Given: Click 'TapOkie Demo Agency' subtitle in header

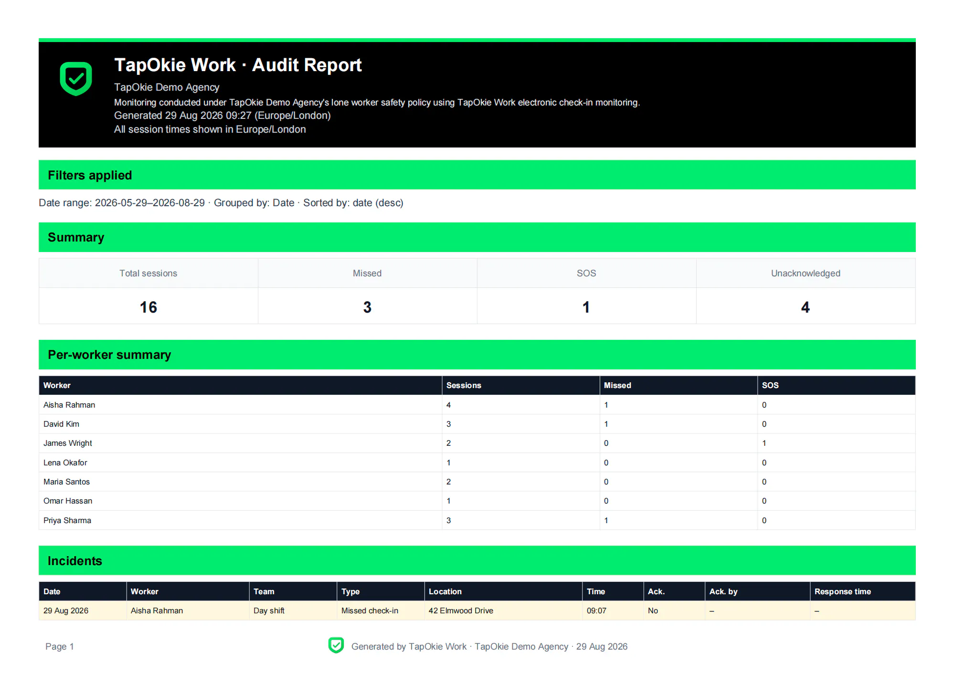Looking at the screenshot, I should click(x=167, y=87).
